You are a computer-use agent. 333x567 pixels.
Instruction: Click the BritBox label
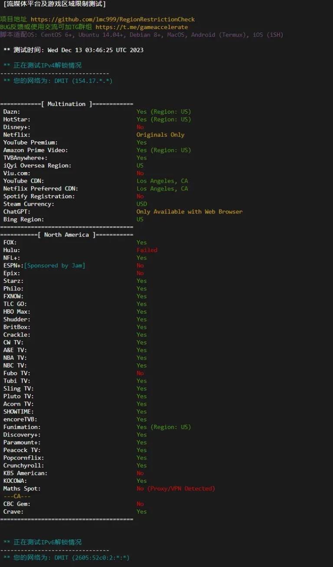[17, 327]
